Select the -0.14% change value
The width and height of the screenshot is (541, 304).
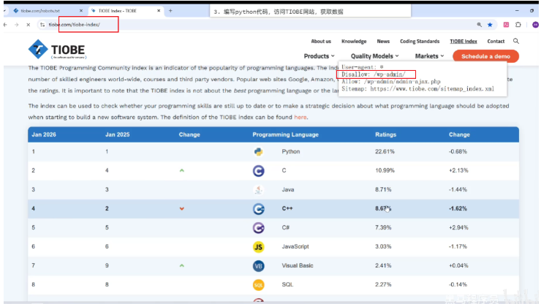coord(458,284)
